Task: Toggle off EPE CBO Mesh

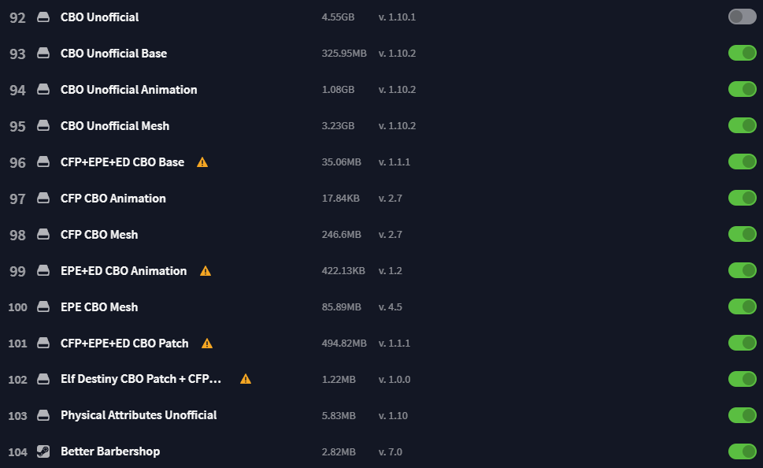Action: coord(742,306)
